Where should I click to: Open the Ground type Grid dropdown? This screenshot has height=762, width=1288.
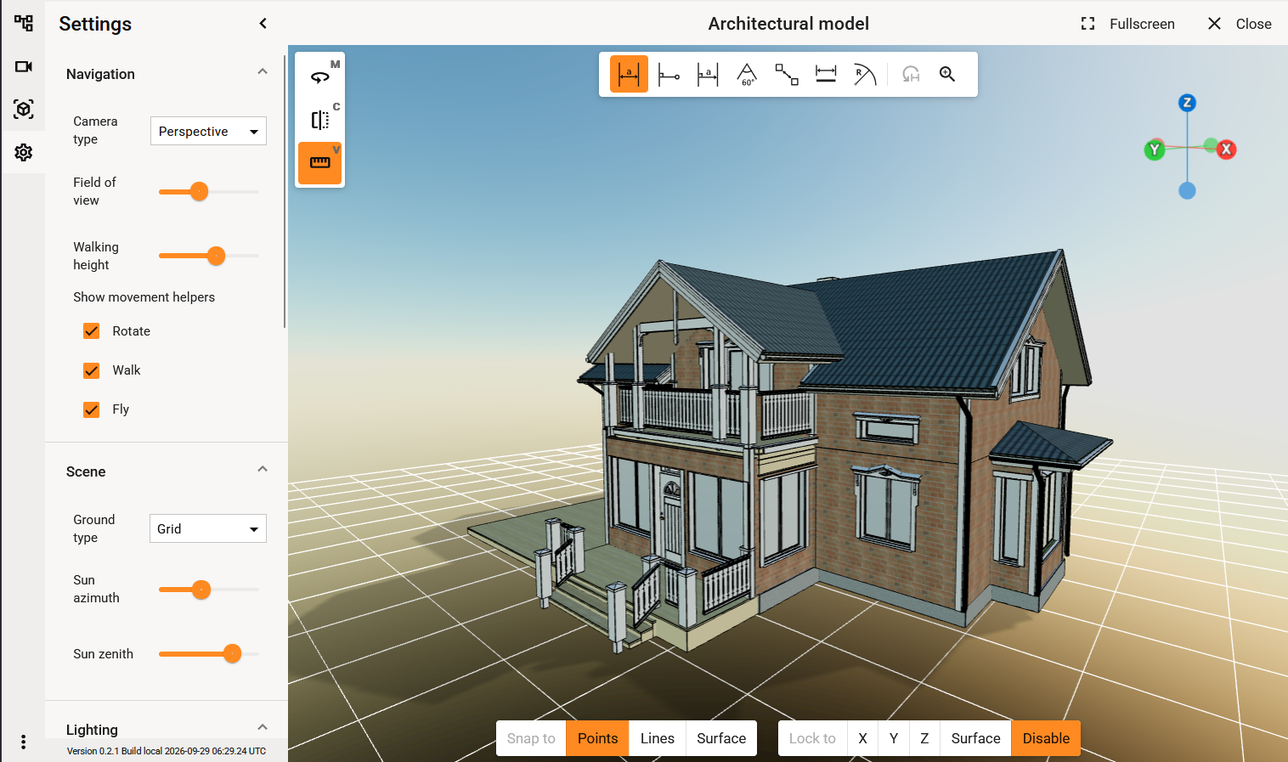click(x=208, y=528)
